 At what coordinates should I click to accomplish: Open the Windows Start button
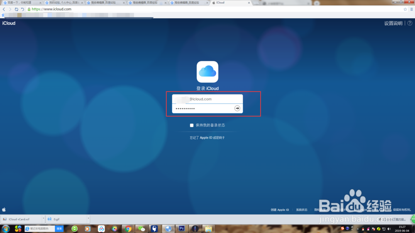point(6,228)
